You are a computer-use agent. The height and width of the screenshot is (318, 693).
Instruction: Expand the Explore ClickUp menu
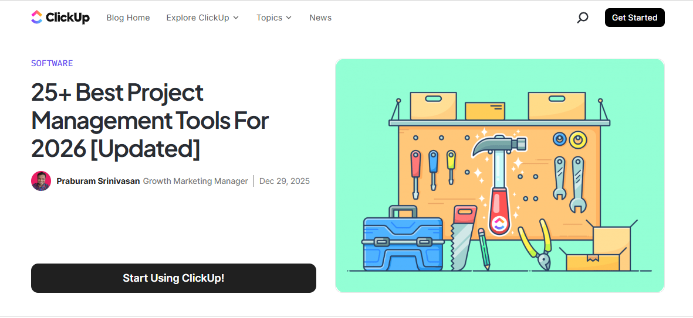click(202, 18)
